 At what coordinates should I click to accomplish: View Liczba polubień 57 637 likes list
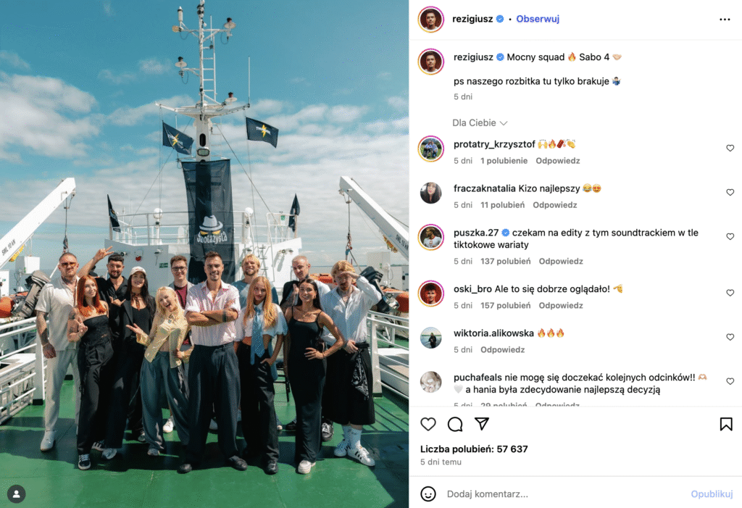(474, 449)
